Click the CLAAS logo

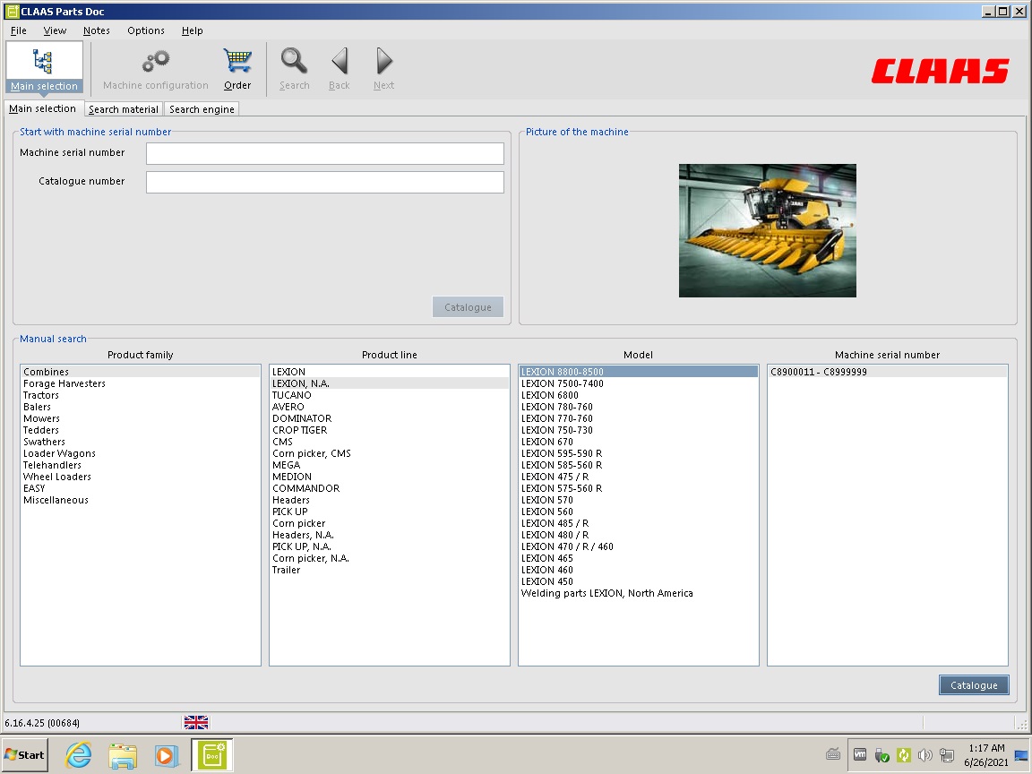click(940, 71)
